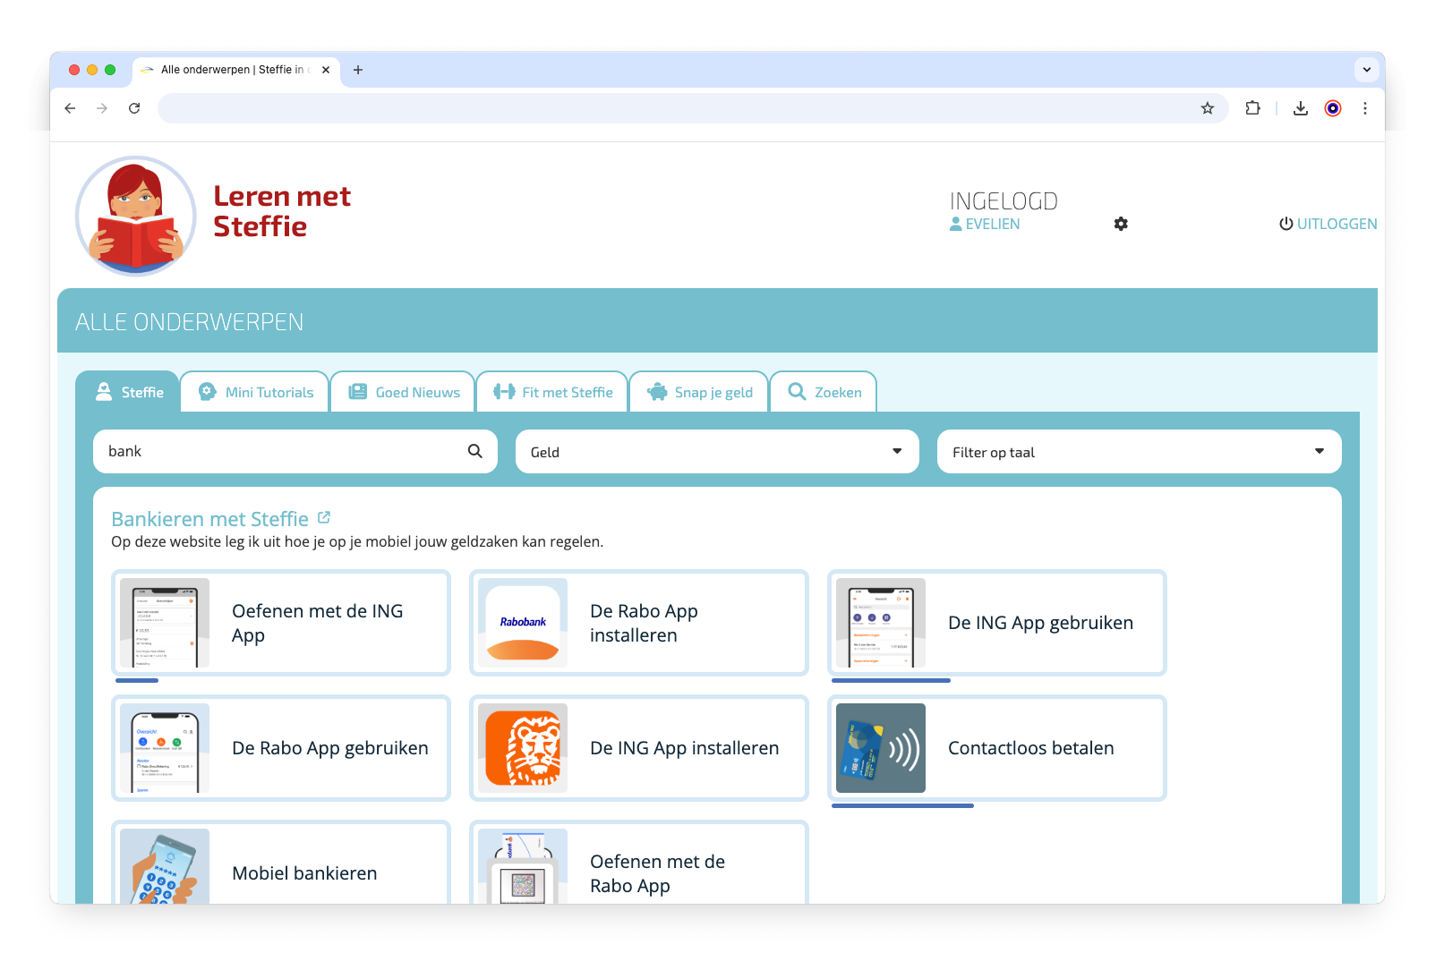This screenshot has height=970, width=1435.
Task: Open the Bankieren met Steffie link
Action: click(x=209, y=519)
